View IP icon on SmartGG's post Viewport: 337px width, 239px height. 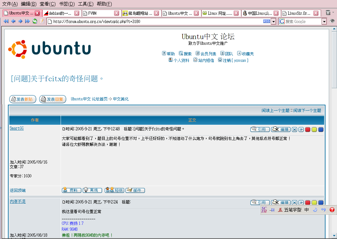click(301, 129)
